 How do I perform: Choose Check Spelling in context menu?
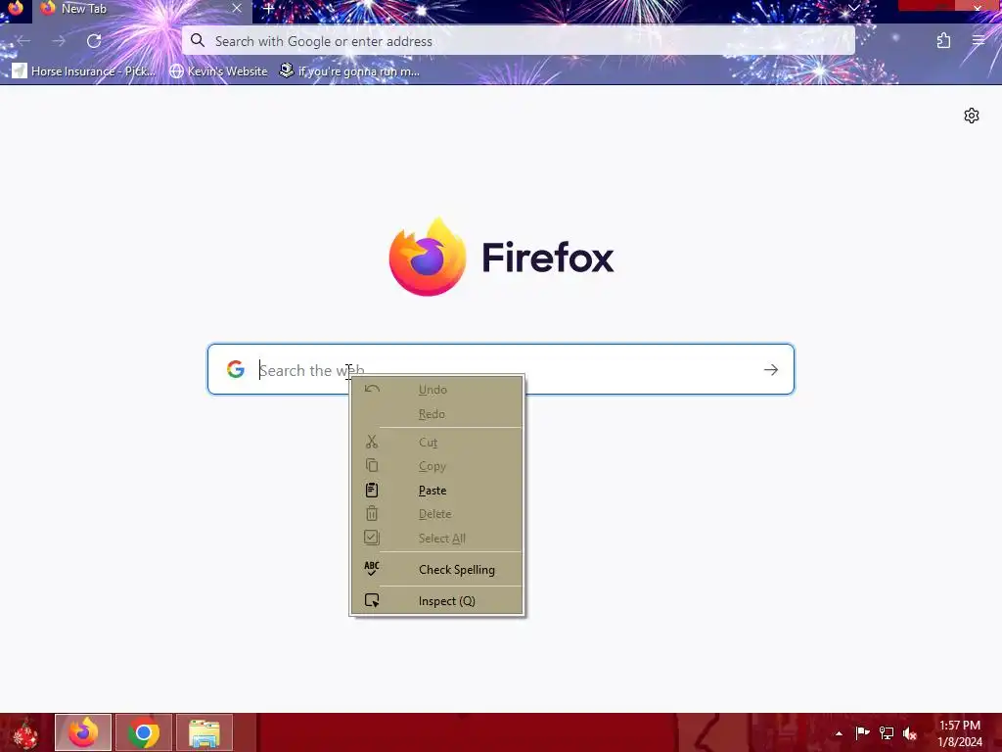pyautogui.click(x=437, y=569)
